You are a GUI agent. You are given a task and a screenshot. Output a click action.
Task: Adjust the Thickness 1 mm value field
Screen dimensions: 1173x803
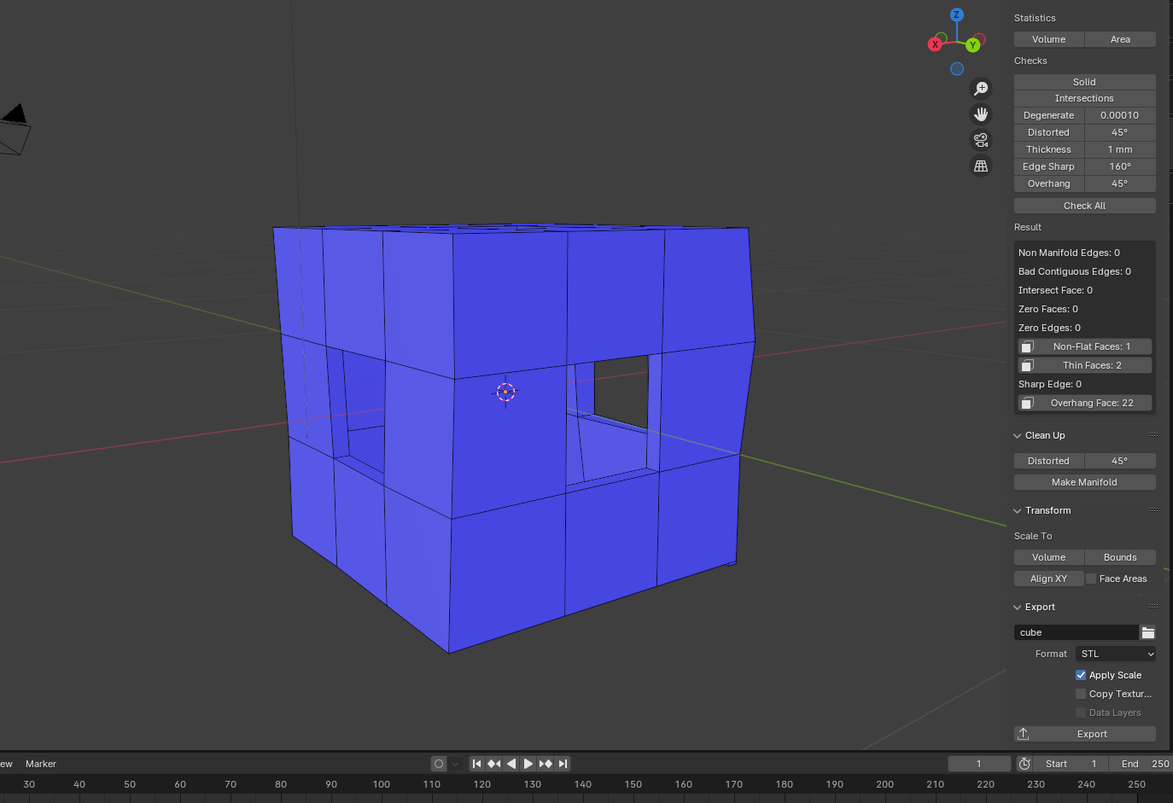click(x=1120, y=149)
